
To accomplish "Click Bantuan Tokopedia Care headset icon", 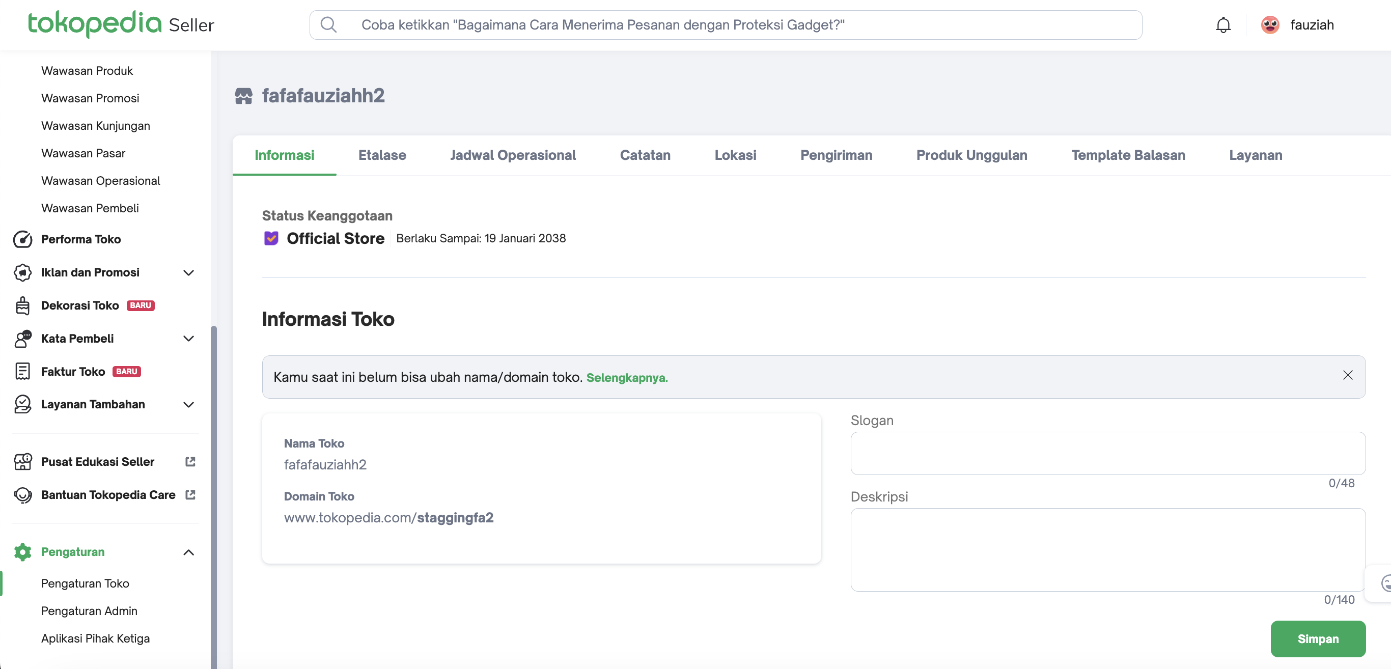I will tap(23, 494).
